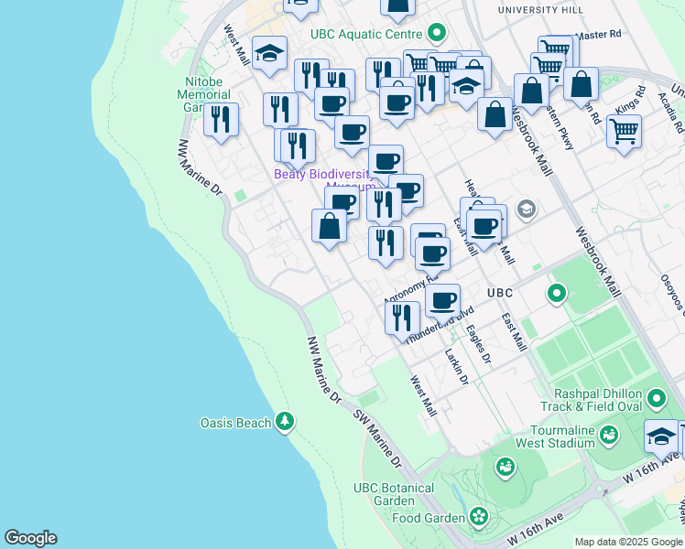
Task: Click the Rashpal Dhillon Track & Field Oval text
Action: point(592,400)
